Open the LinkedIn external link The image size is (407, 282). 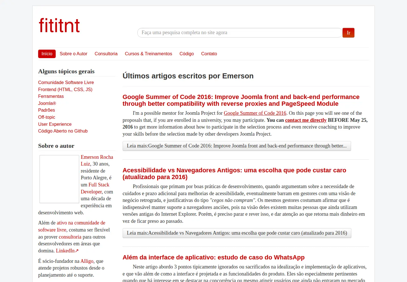coord(67,251)
